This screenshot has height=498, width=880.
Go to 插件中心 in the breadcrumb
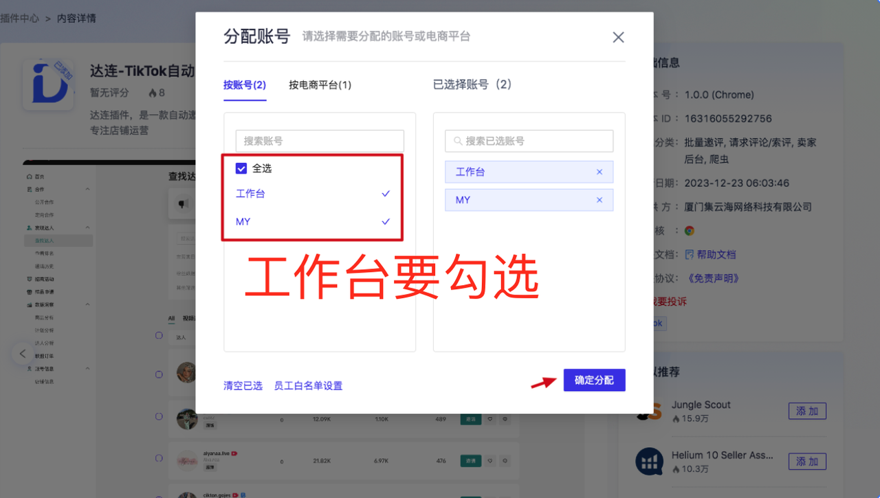coord(20,19)
